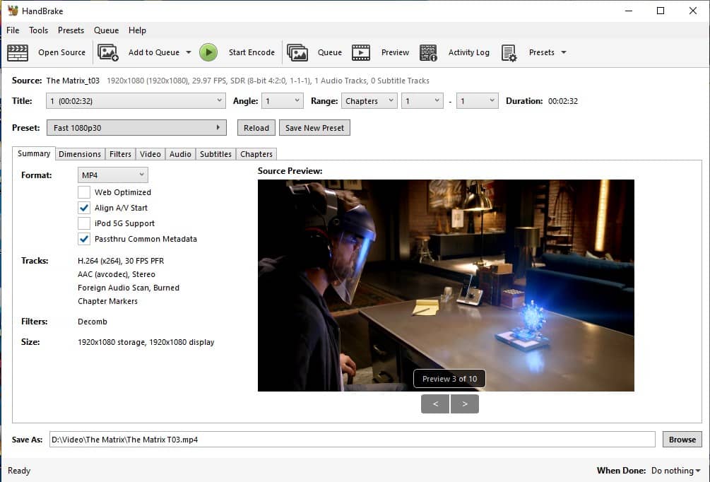Open the Tools menu
710x482 pixels.
[38, 30]
